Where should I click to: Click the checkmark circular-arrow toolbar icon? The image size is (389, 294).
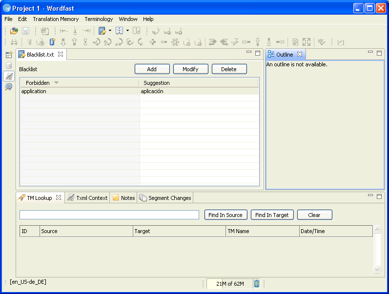tap(97, 42)
